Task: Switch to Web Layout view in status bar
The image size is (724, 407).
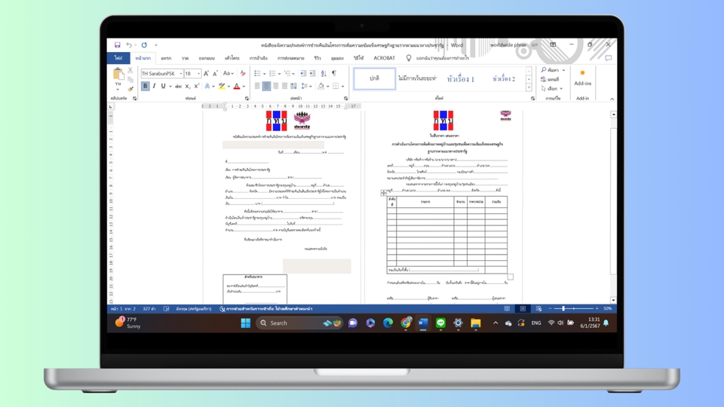Action: coord(538,309)
